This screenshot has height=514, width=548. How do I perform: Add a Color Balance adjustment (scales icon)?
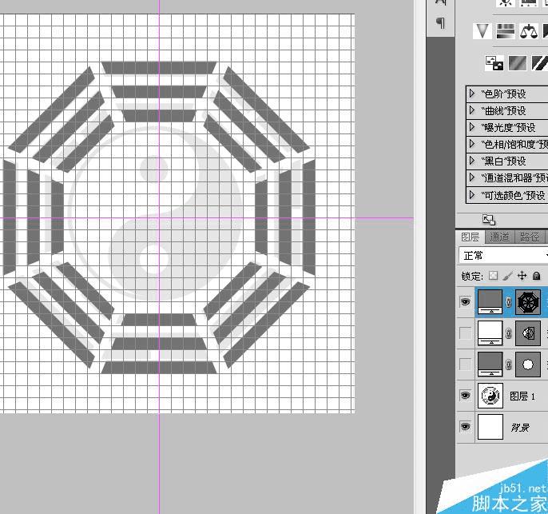click(x=529, y=30)
